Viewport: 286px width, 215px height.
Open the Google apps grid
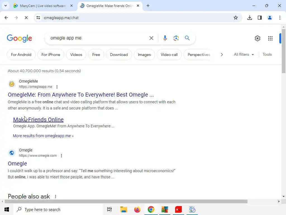tap(270, 38)
